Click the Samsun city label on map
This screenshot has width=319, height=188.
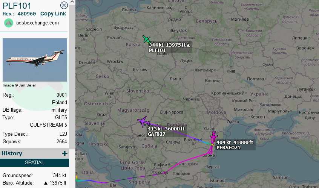coord(281,177)
